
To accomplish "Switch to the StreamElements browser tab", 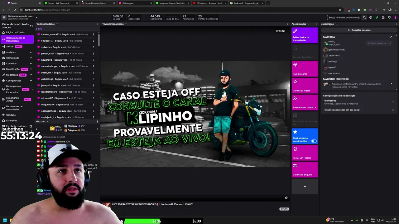I will tap(98, 3).
